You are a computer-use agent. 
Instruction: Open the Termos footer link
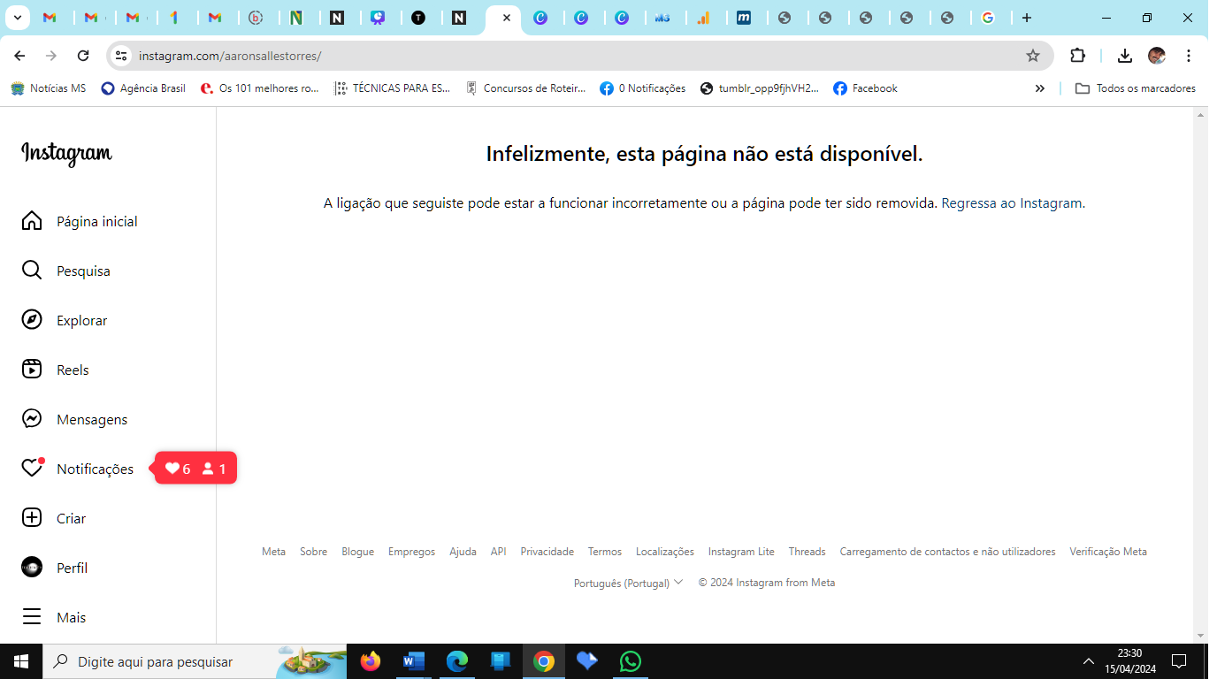pos(605,552)
